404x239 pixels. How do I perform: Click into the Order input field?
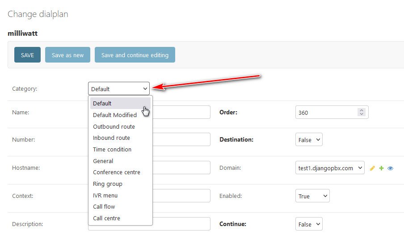click(x=325, y=113)
